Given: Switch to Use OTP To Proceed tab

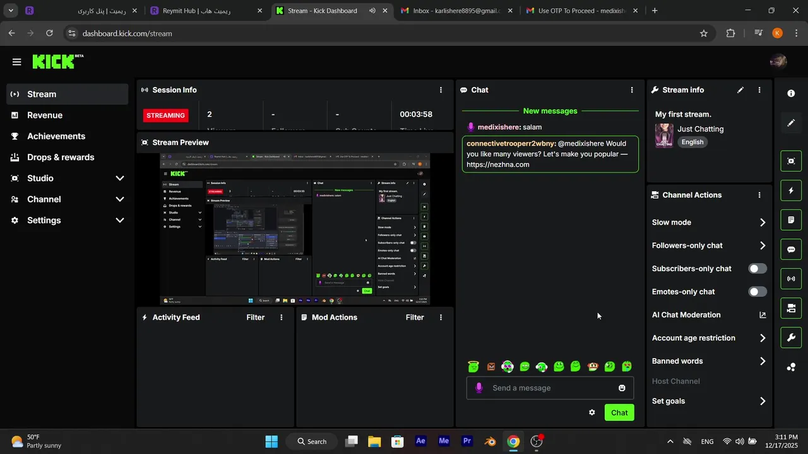Looking at the screenshot, I should coord(581,11).
